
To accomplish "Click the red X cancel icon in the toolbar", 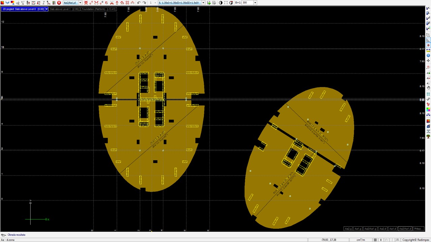I will pyautogui.click(x=59, y=3).
